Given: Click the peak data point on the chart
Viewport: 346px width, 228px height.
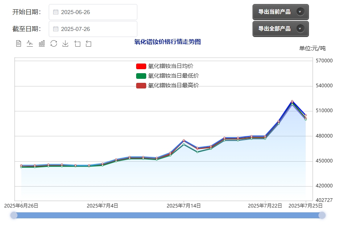Looking at the screenshot, I should pyautogui.click(x=292, y=101).
